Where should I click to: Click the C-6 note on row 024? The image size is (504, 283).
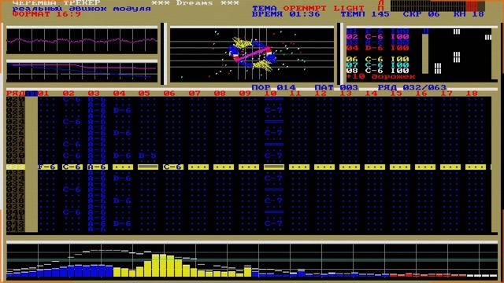(72, 122)
